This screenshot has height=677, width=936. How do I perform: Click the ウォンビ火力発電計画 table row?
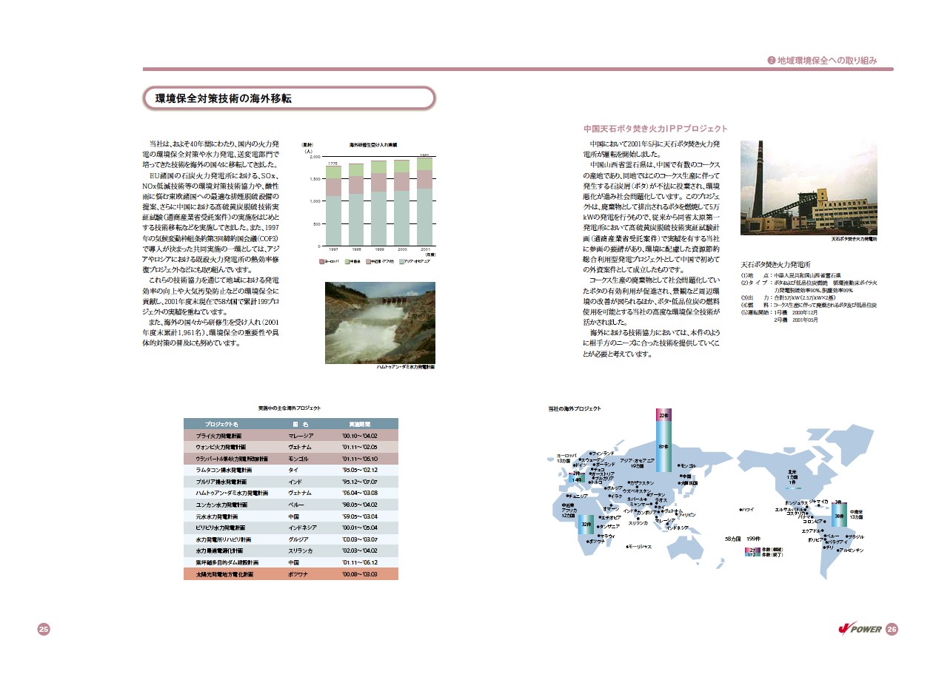coord(291,448)
